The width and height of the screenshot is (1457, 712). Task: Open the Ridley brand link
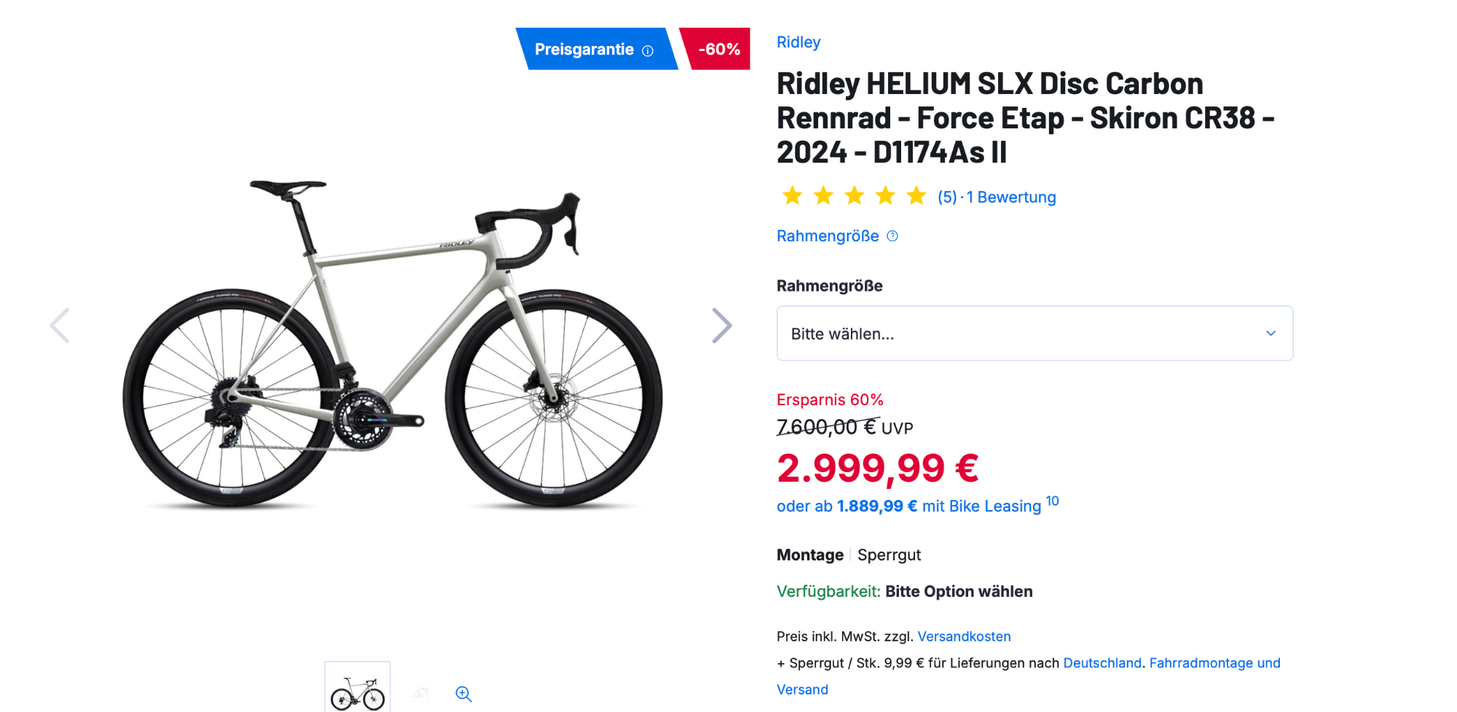pyautogui.click(x=798, y=42)
